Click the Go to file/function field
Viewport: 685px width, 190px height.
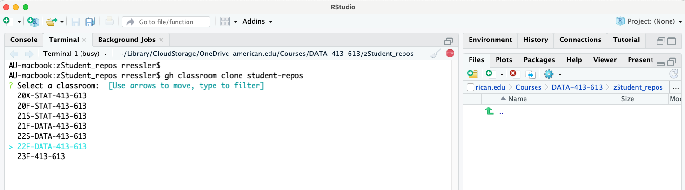pyautogui.click(x=166, y=22)
